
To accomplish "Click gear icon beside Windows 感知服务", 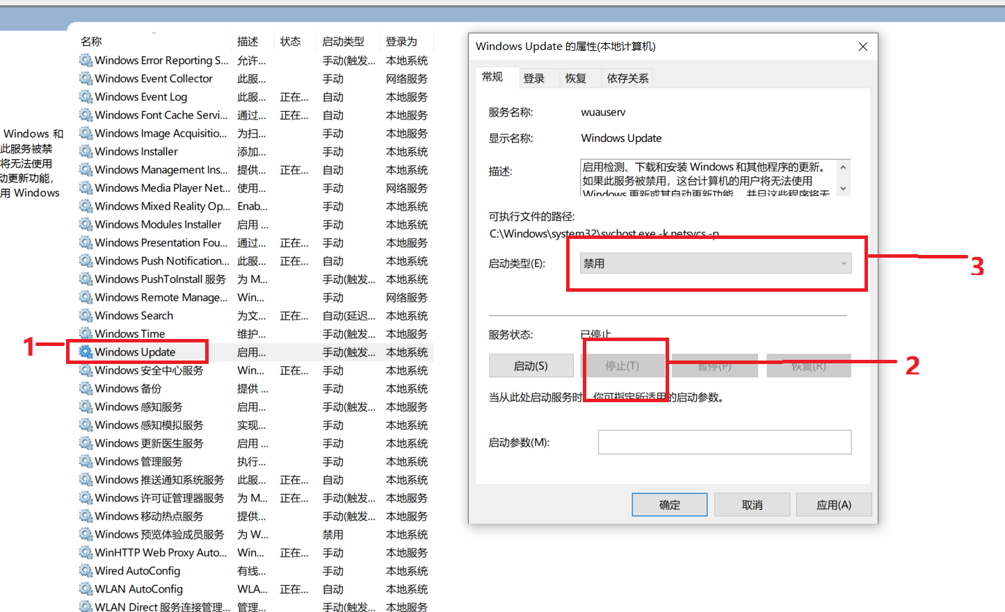I will 86,406.
